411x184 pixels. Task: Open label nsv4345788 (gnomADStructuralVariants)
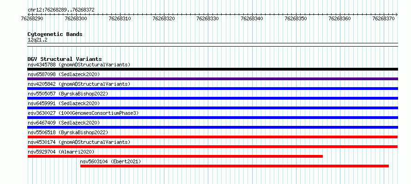click(79, 65)
